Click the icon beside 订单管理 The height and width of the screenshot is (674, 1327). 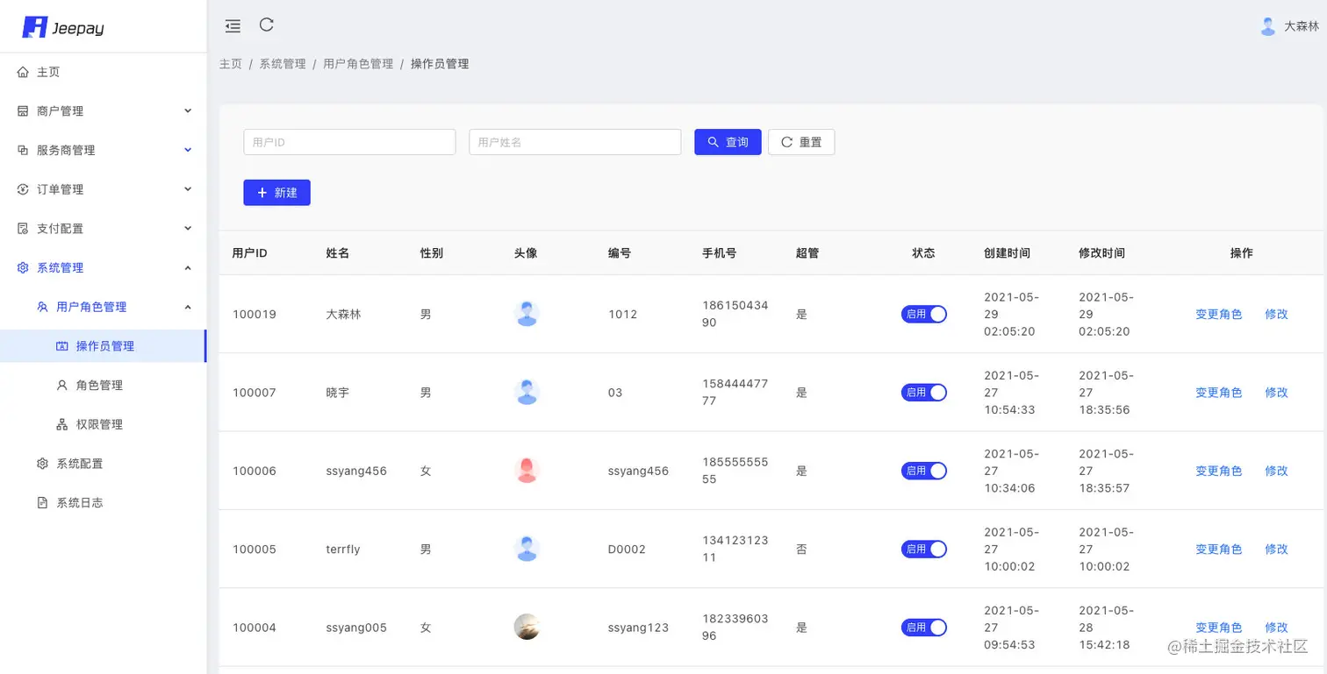pos(24,189)
